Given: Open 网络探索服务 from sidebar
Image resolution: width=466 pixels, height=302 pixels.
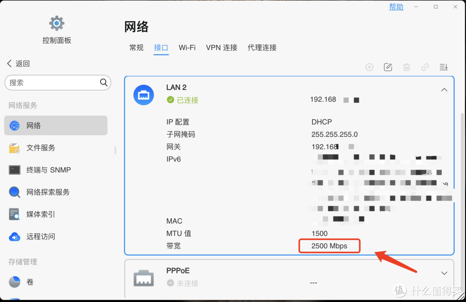Looking at the screenshot, I should (x=14, y=192).
